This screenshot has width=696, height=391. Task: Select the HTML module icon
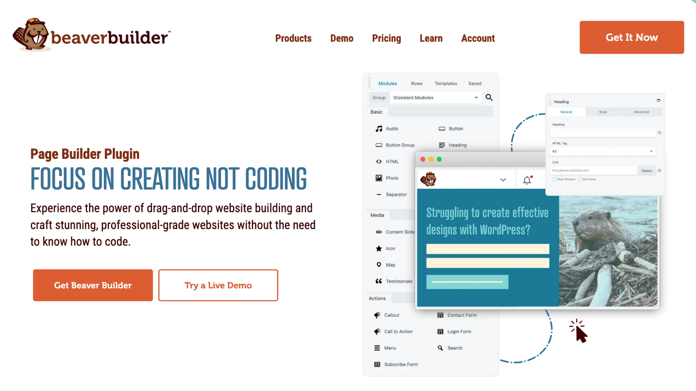pyautogui.click(x=379, y=161)
